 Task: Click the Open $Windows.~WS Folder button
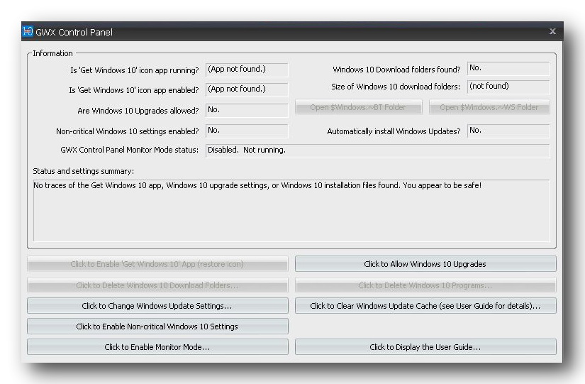(489, 107)
